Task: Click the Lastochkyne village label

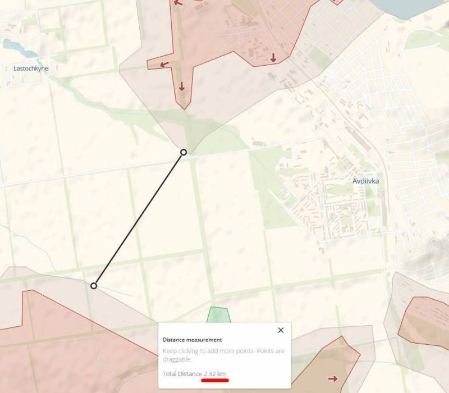Action: point(31,68)
